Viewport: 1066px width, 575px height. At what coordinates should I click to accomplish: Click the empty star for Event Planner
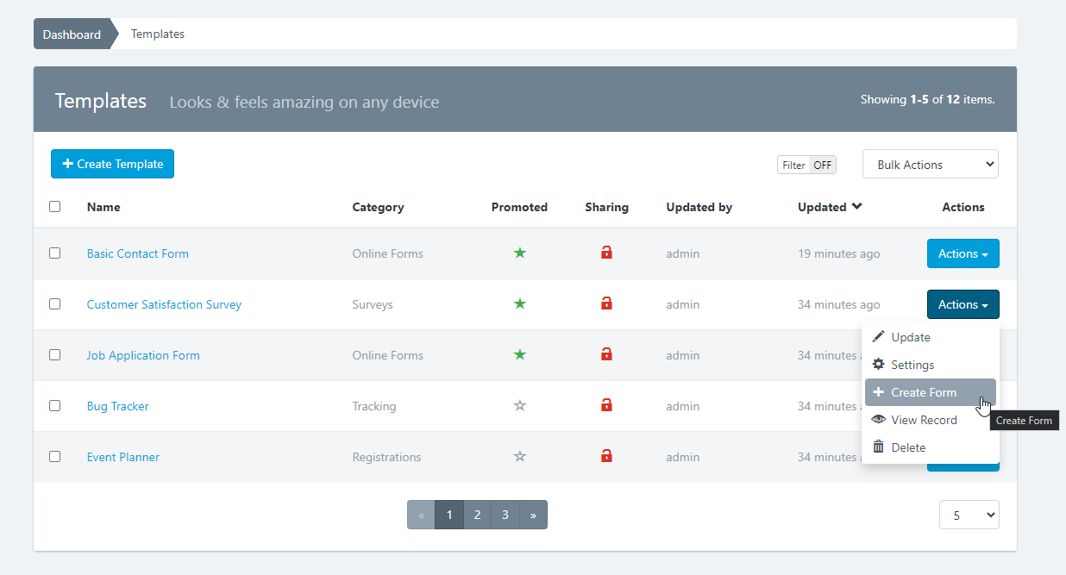coord(519,457)
